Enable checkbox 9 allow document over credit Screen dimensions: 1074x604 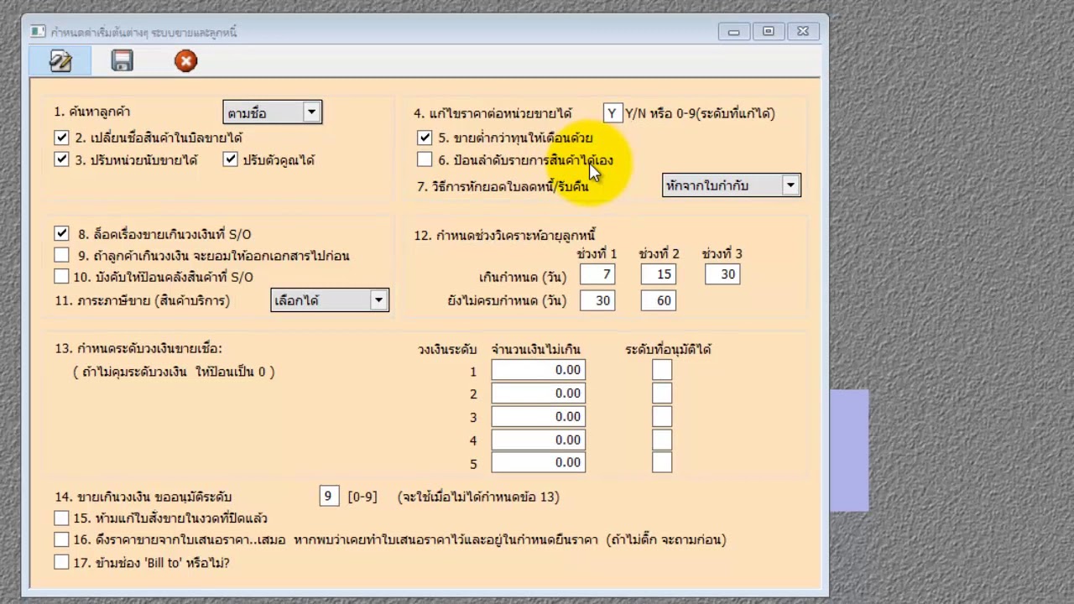[x=61, y=255]
